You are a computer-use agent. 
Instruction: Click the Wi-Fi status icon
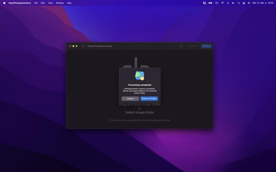pyautogui.click(x=223, y=3)
